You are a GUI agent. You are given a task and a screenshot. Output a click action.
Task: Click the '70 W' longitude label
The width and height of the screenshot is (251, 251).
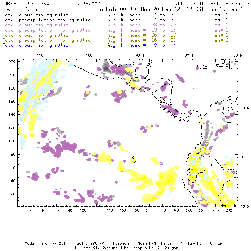(x=238, y=55)
